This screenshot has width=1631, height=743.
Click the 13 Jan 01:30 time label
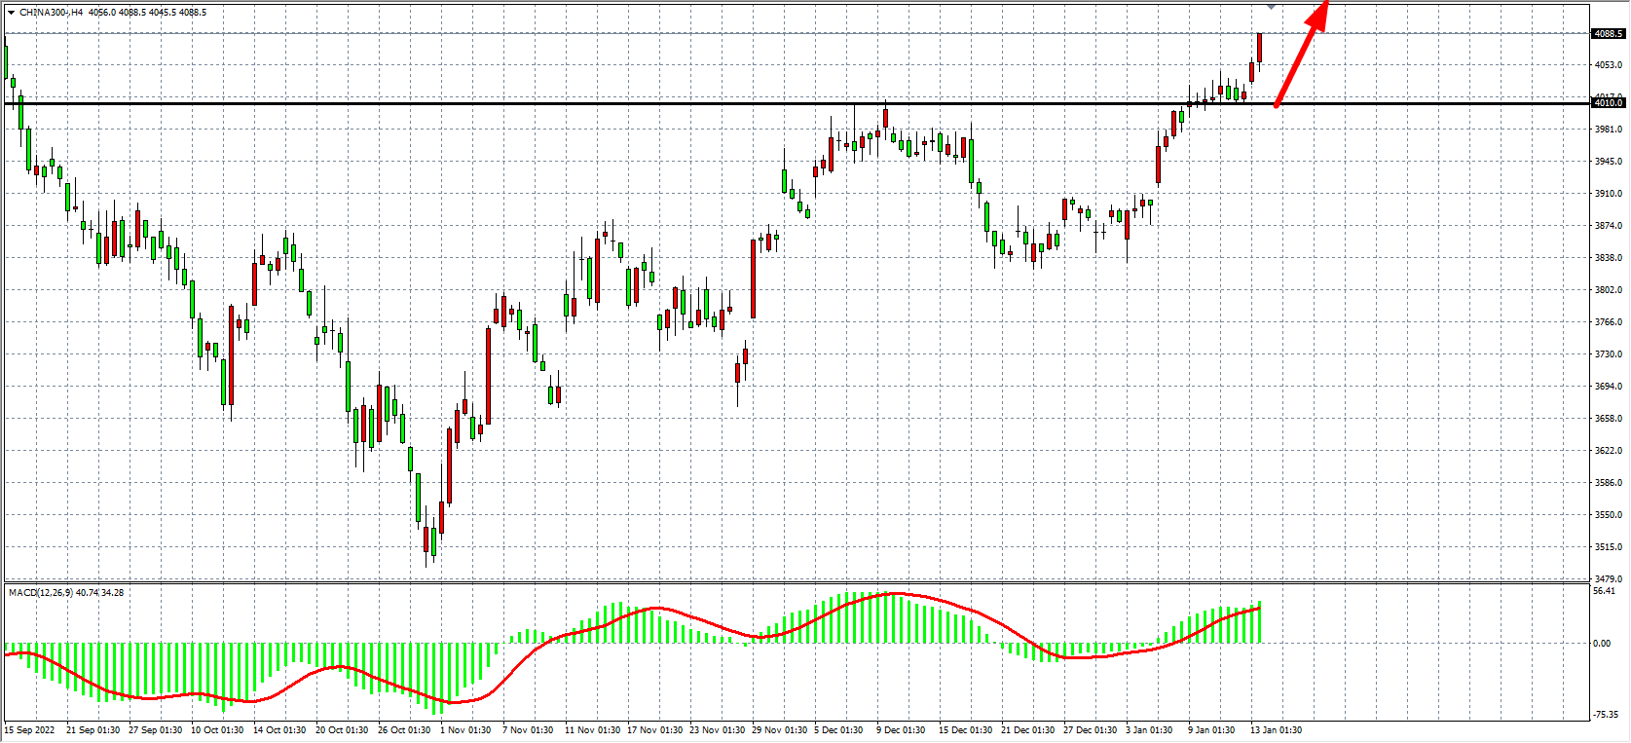(1276, 730)
